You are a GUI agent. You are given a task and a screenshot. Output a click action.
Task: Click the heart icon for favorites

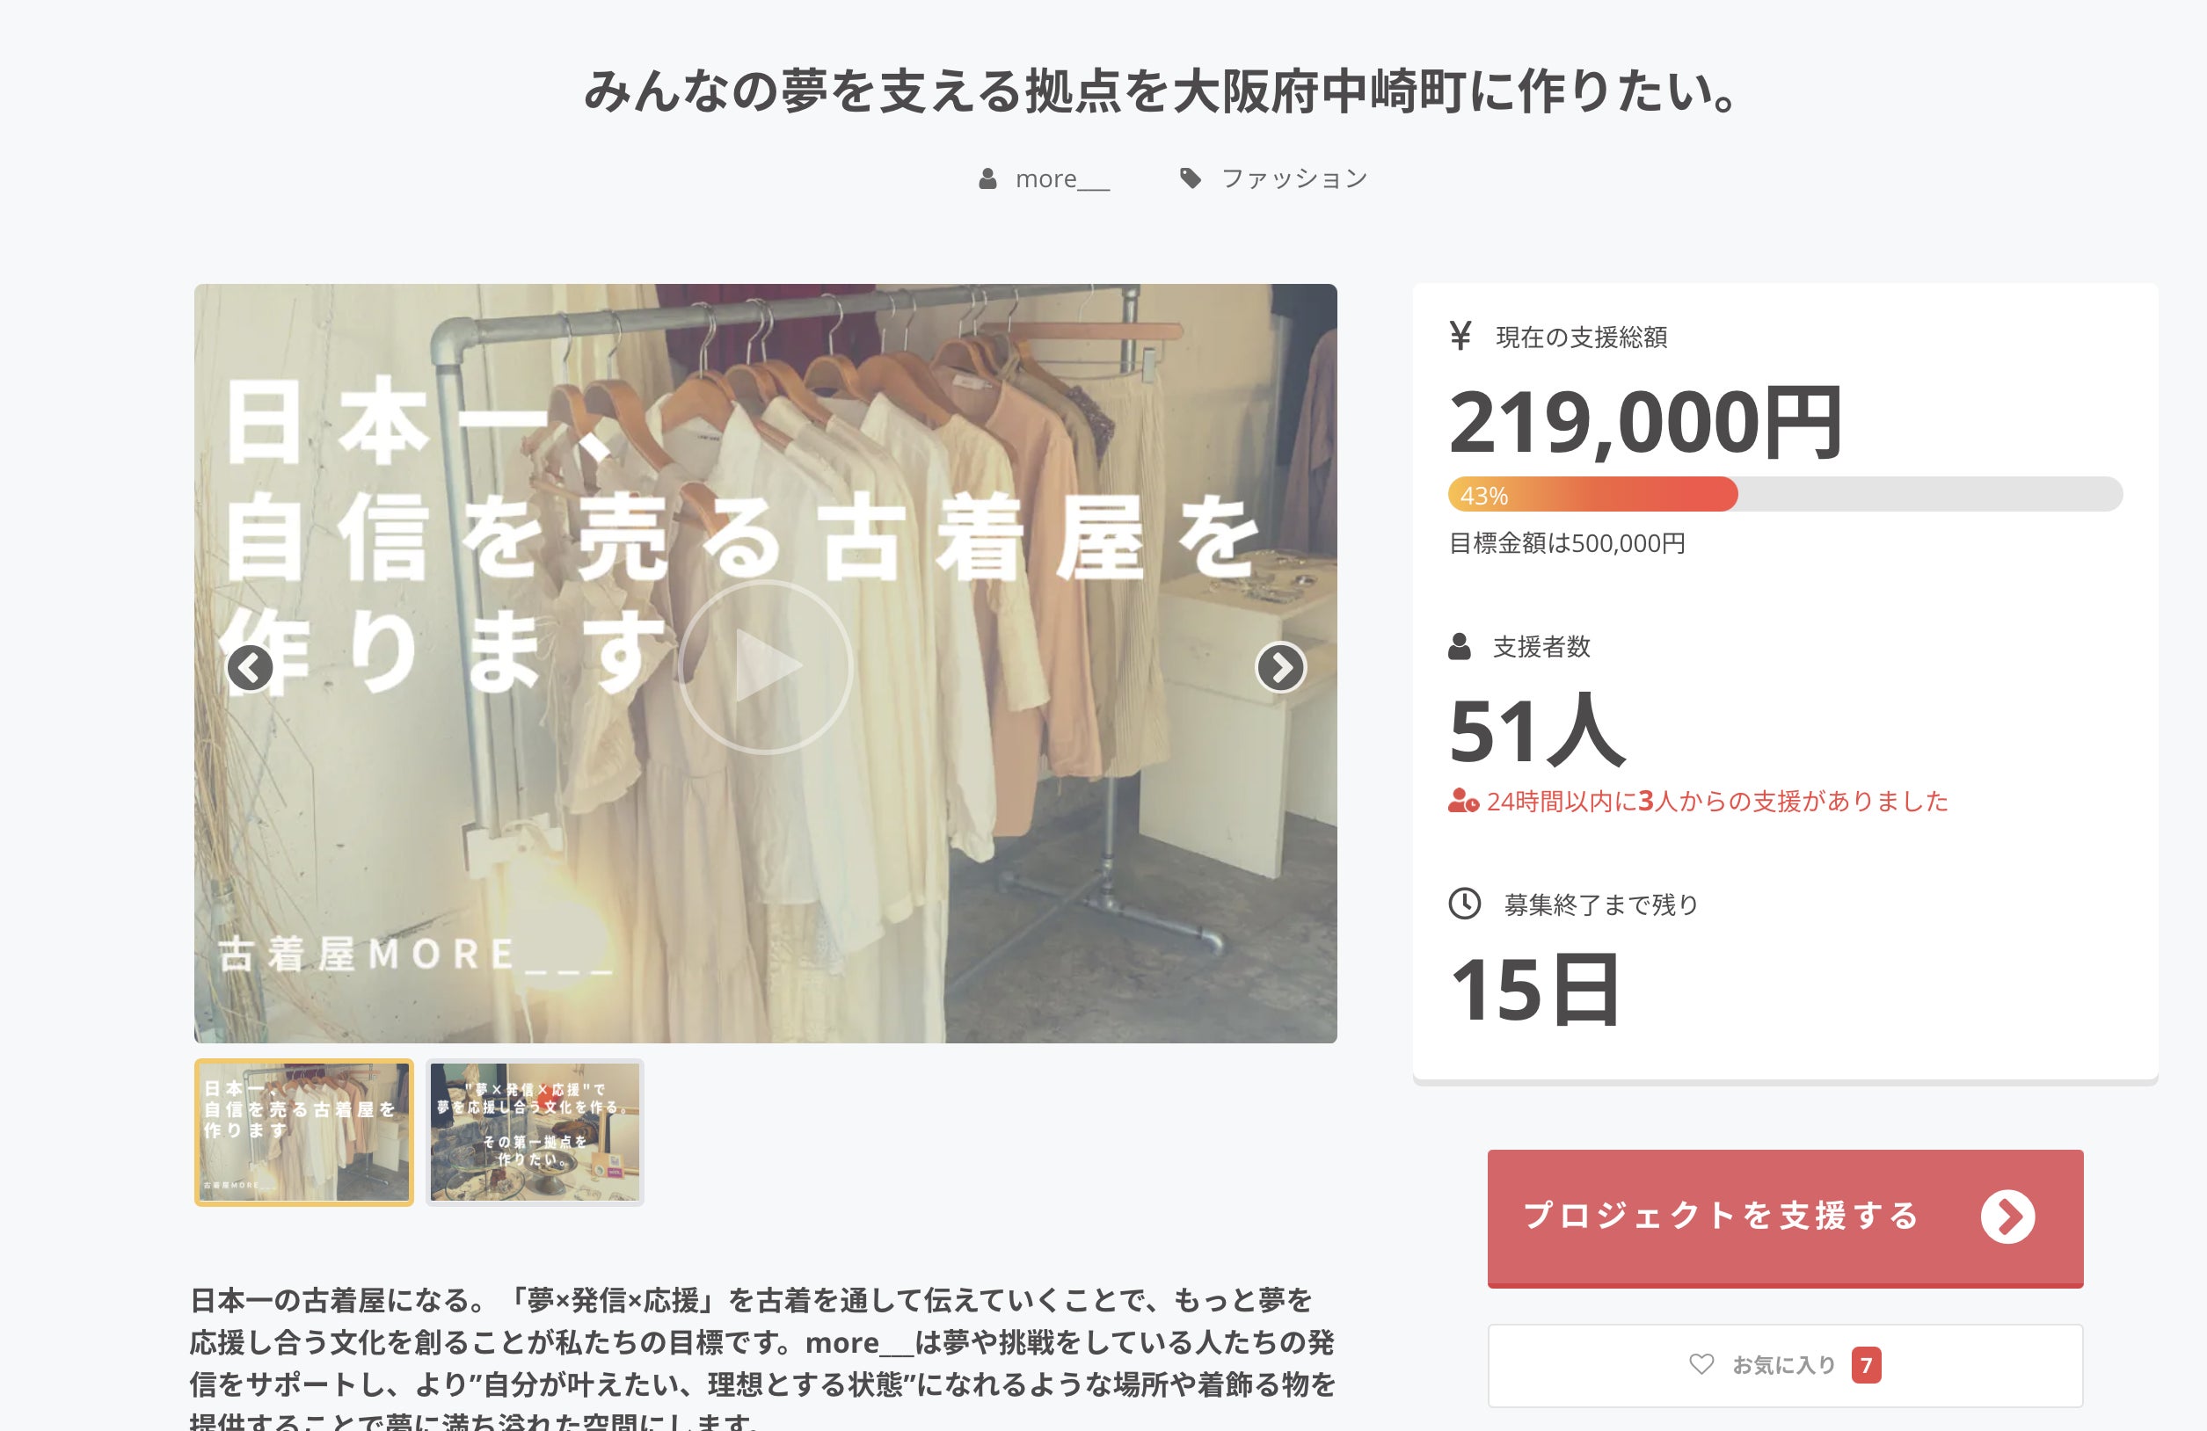1701,1364
